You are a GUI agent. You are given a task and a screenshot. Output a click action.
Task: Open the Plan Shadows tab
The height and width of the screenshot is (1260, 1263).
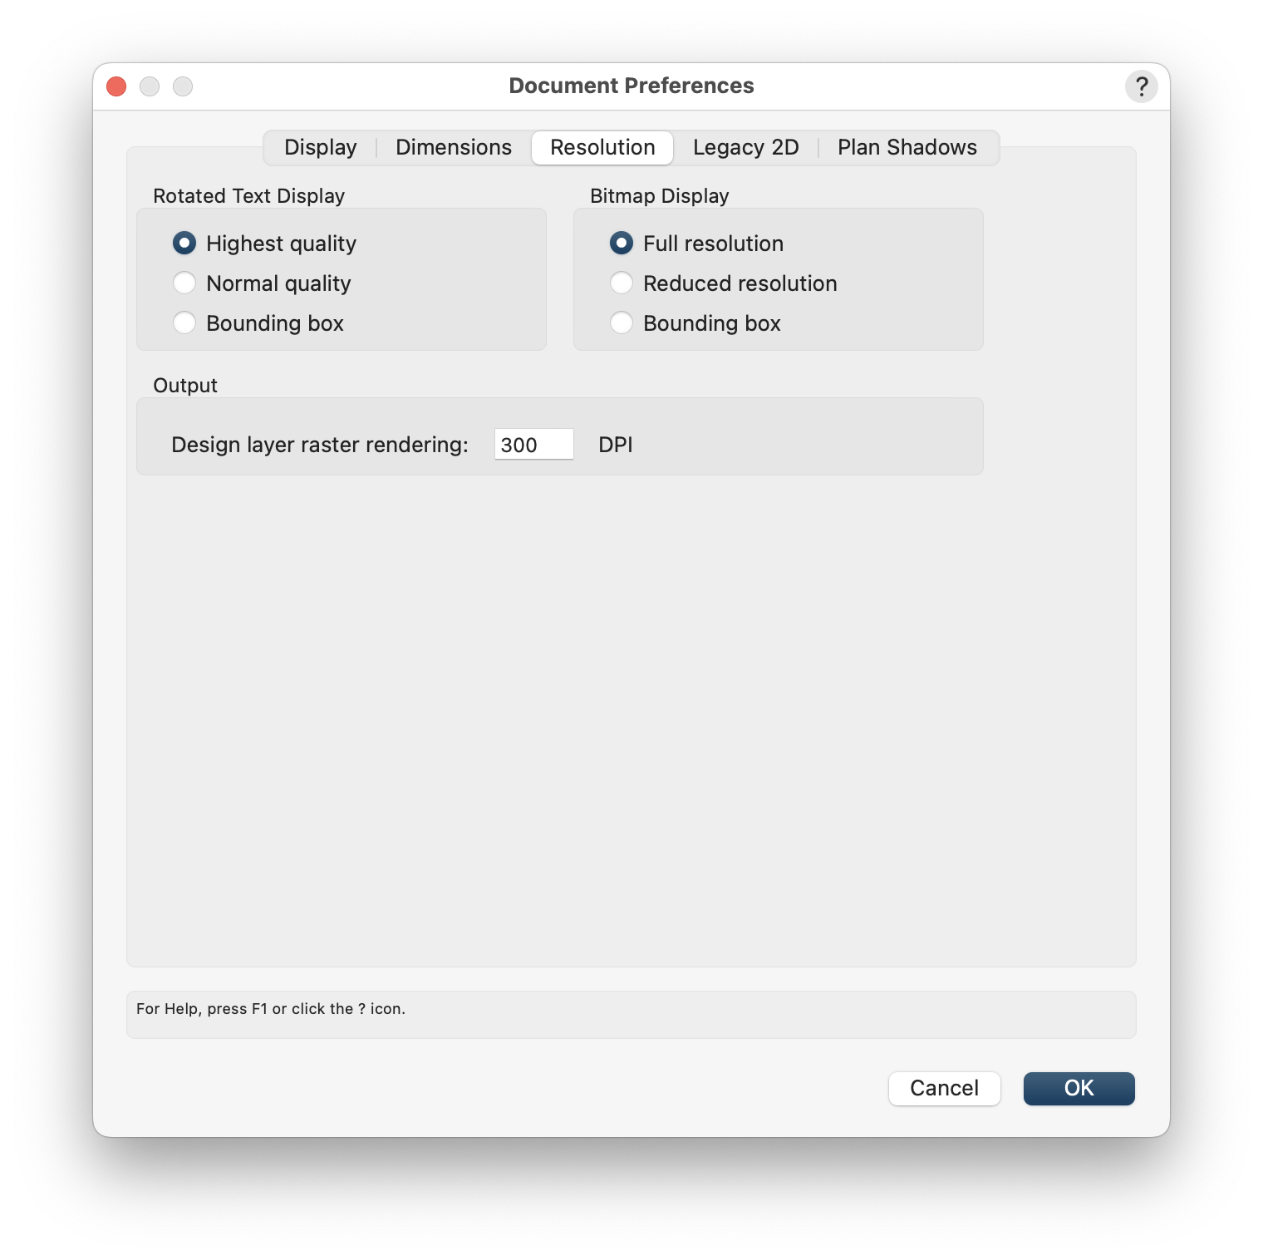pyautogui.click(x=907, y=147)
